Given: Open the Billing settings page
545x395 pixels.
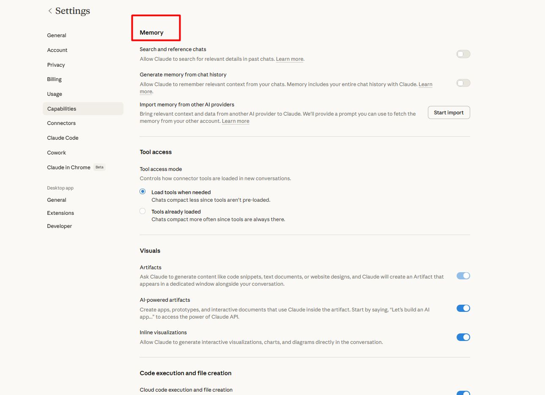Looking at the screenshot, I should point(54,79).
